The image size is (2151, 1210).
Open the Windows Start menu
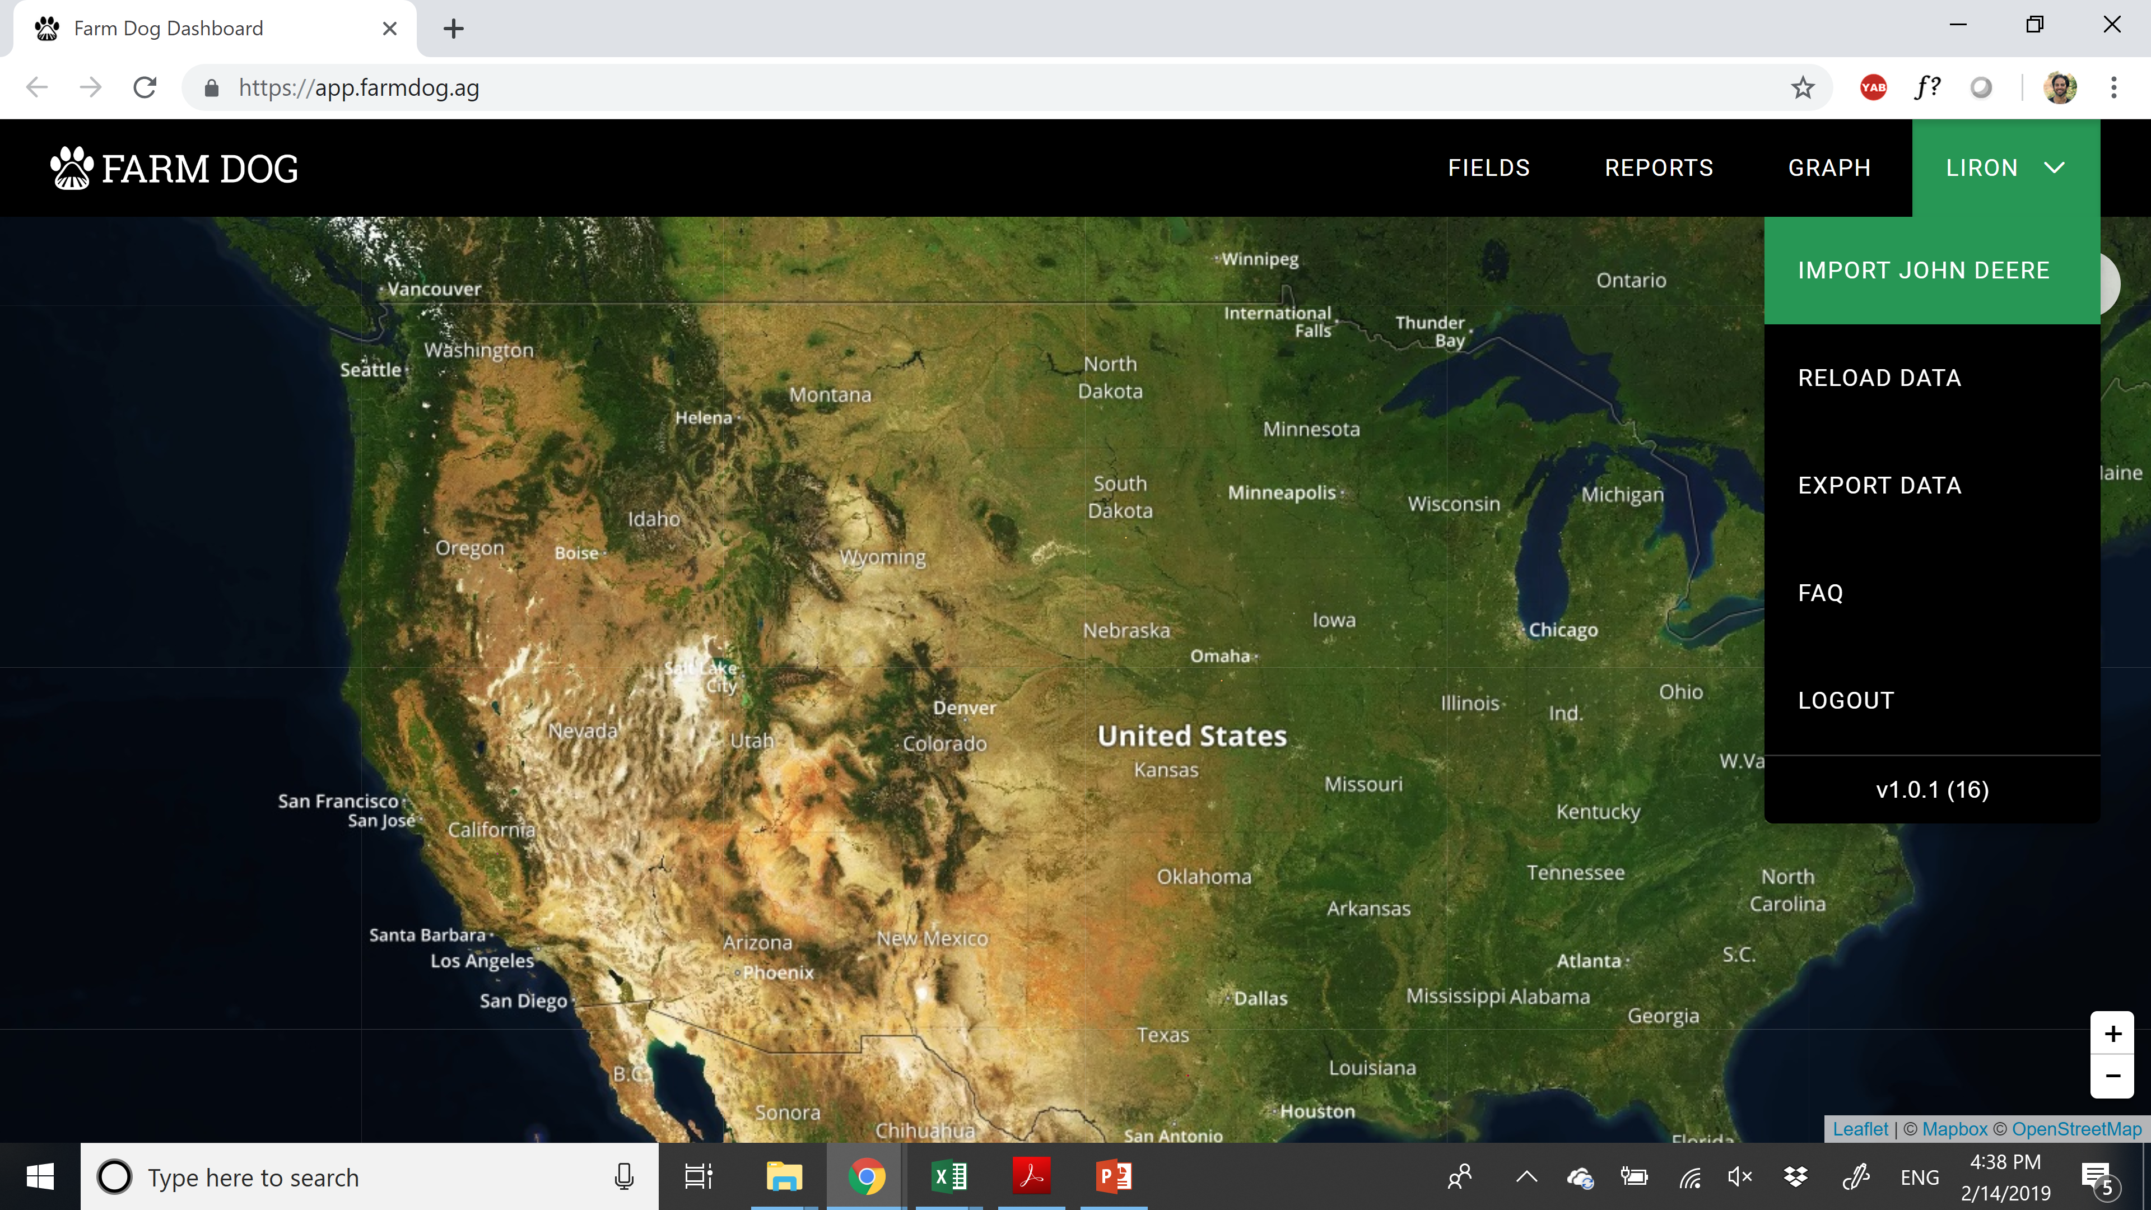[x=39, y=1176]
